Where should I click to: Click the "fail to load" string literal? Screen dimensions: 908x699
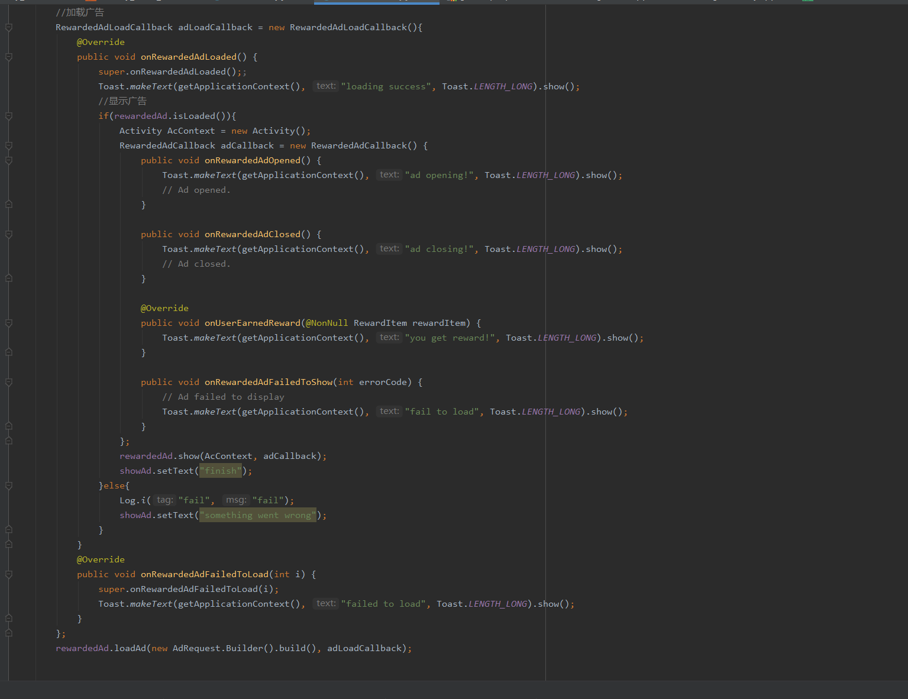[442, 412]
